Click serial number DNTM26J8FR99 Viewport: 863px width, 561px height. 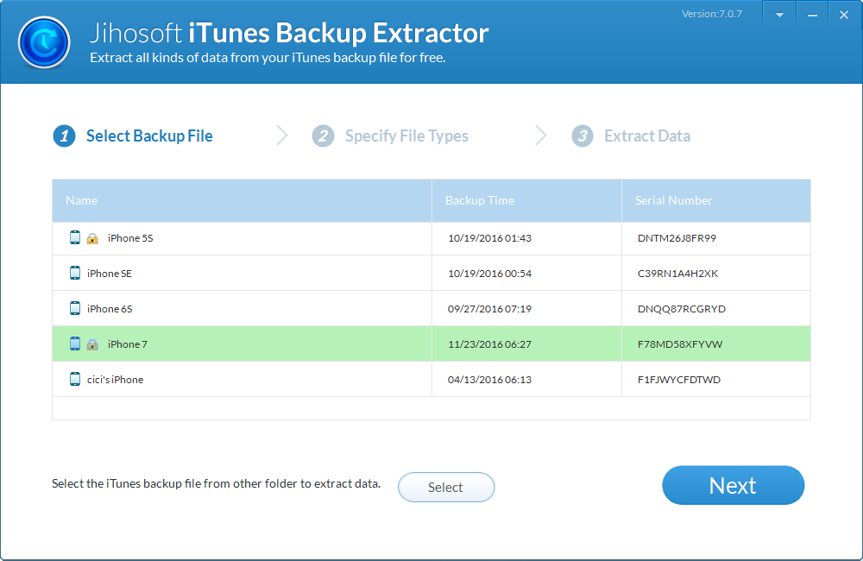[x=677, y=238]
